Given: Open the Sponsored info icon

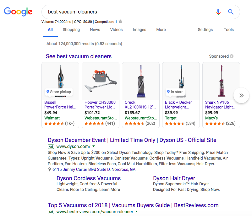Looking at the screenshot, I should click(x=232, y=56).
